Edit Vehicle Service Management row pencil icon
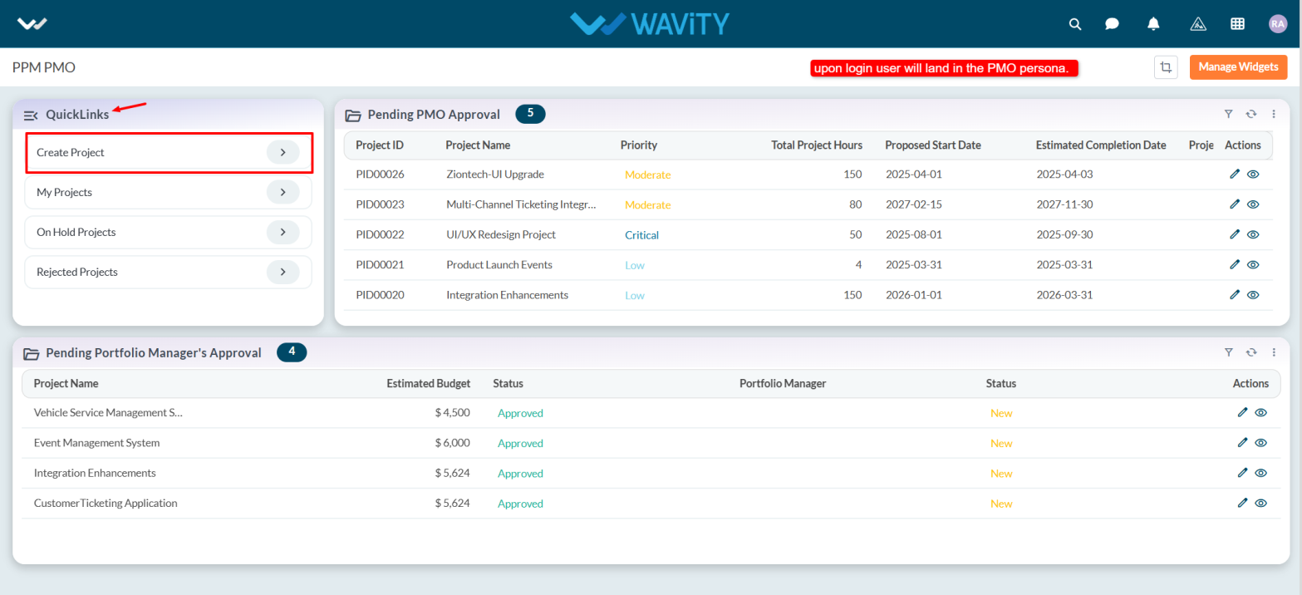This screenshot has height=595, width=1302. pyautogui.click(x=1242, y=412)
